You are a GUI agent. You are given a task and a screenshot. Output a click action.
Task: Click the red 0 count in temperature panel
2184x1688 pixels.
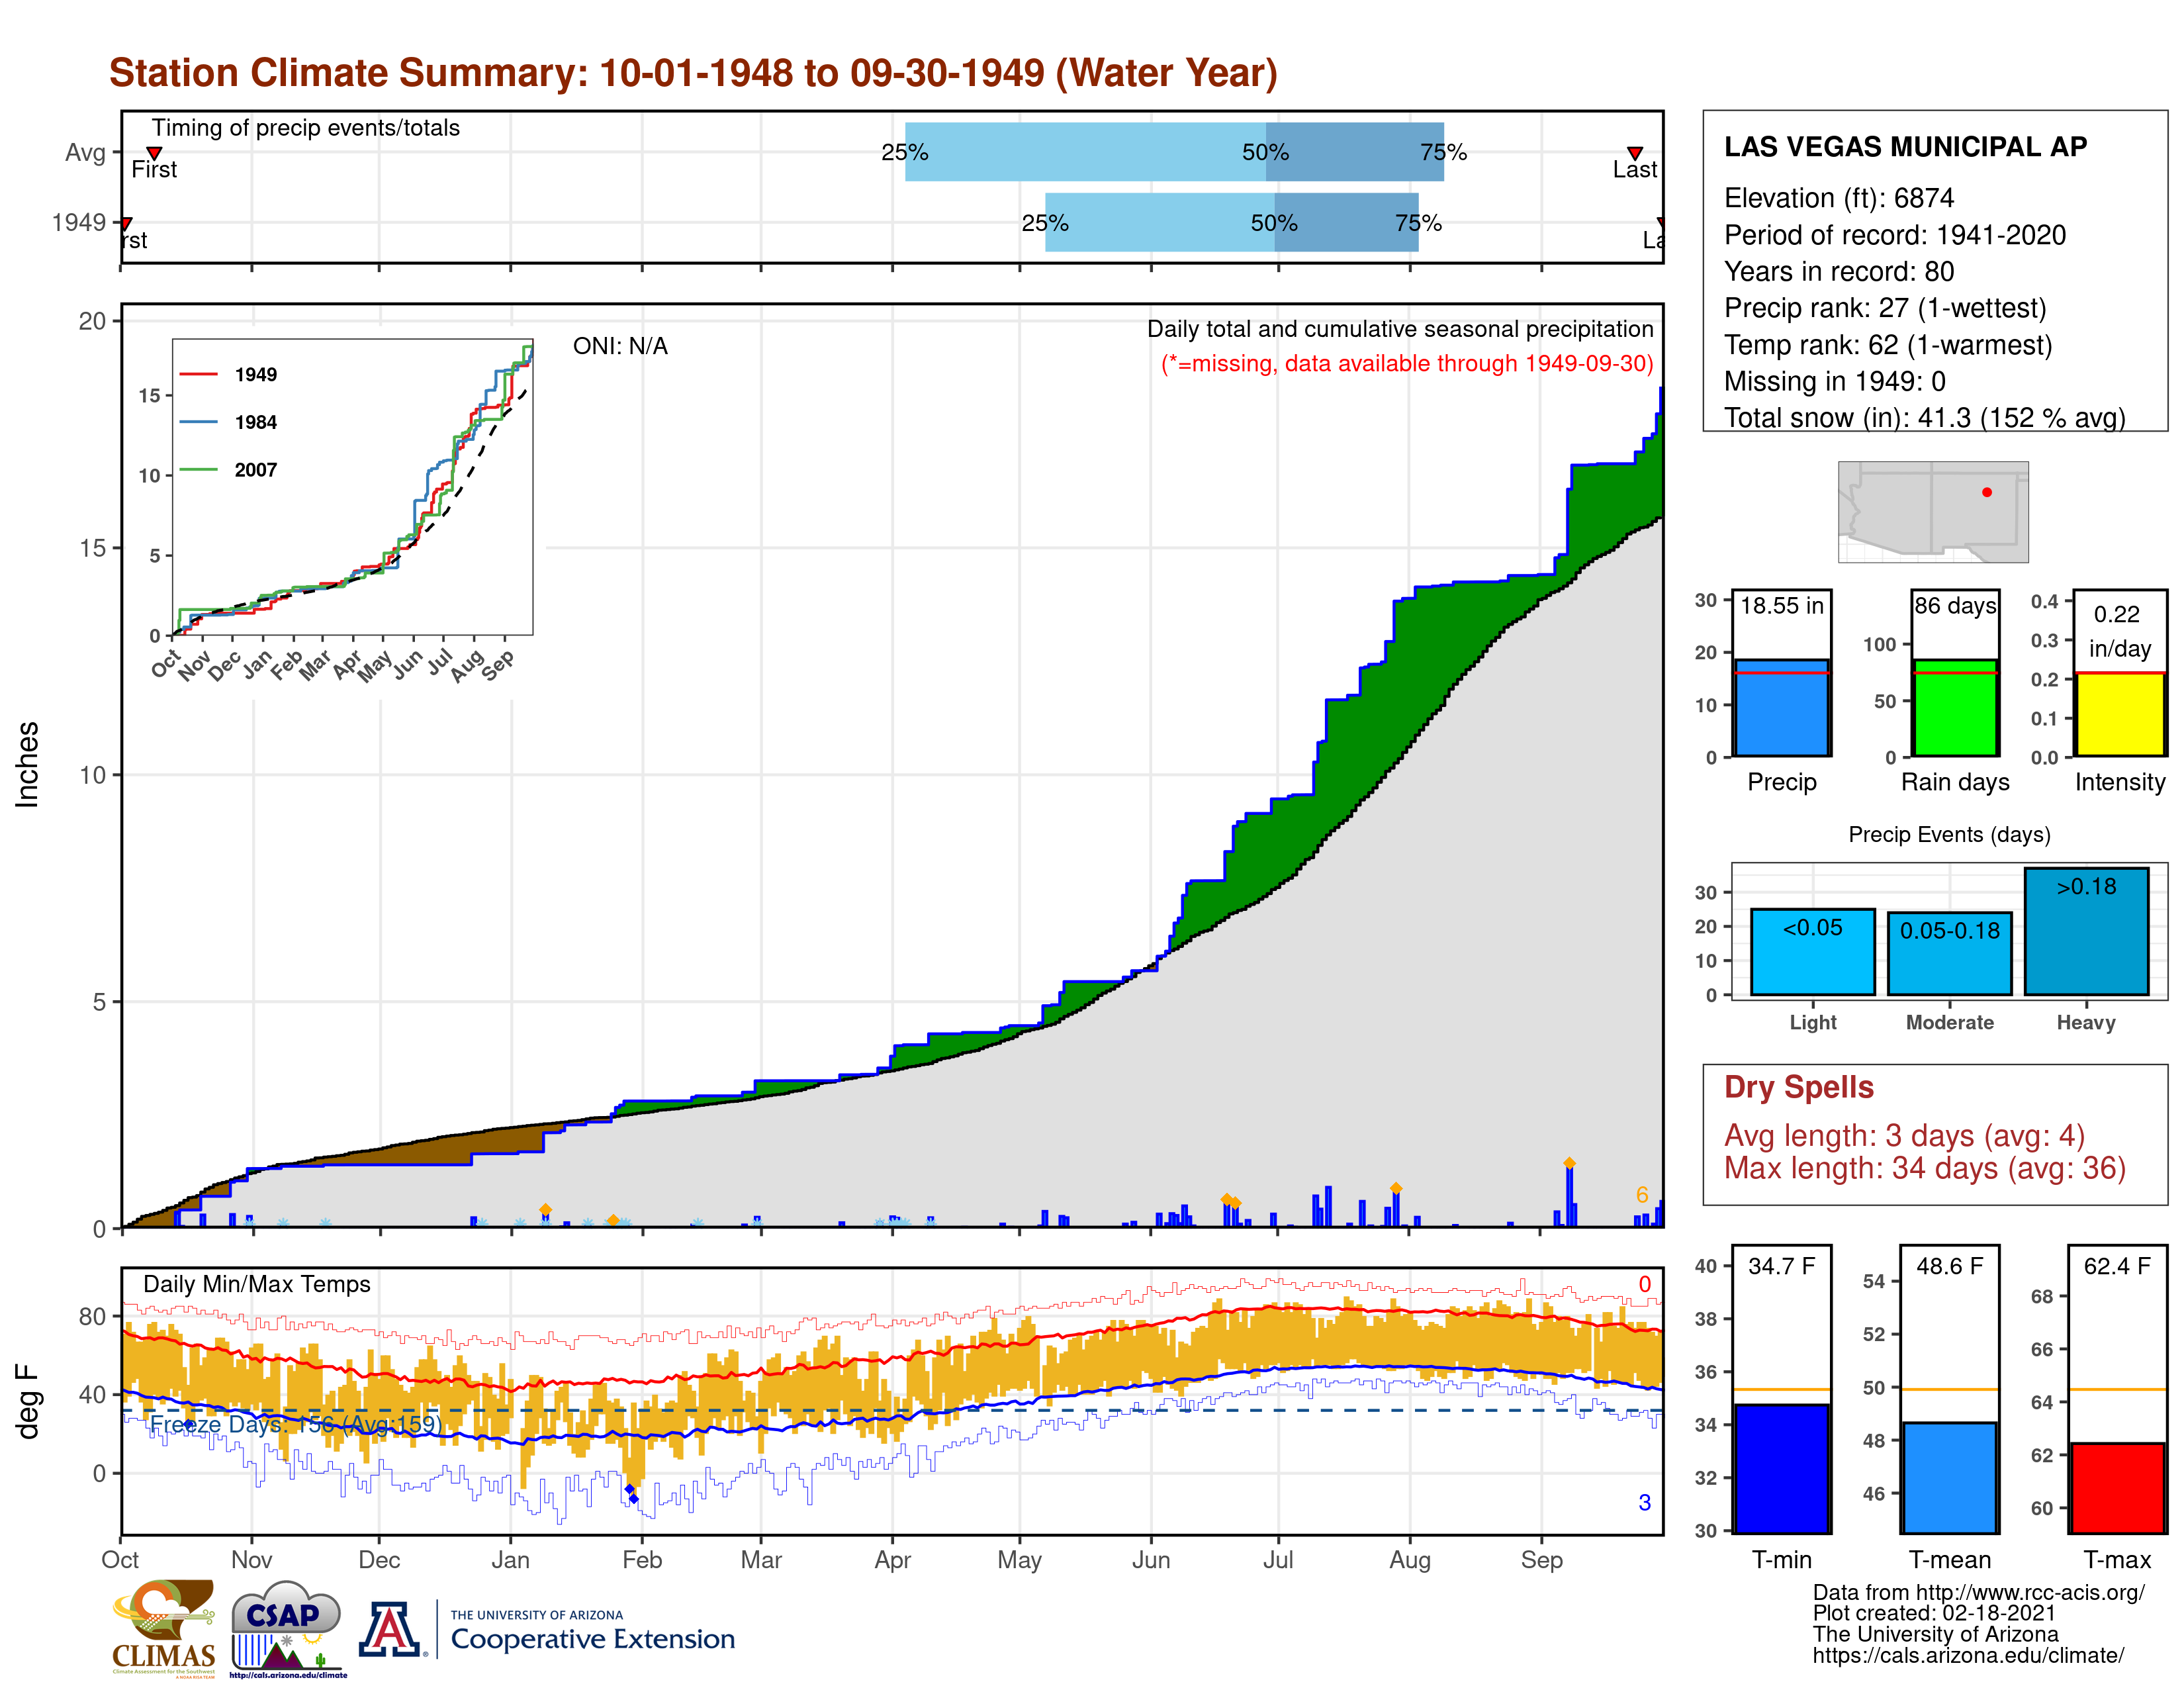1645,1284
